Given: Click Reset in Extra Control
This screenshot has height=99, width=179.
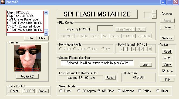Looking at the screenshot, I should point(14,91).
